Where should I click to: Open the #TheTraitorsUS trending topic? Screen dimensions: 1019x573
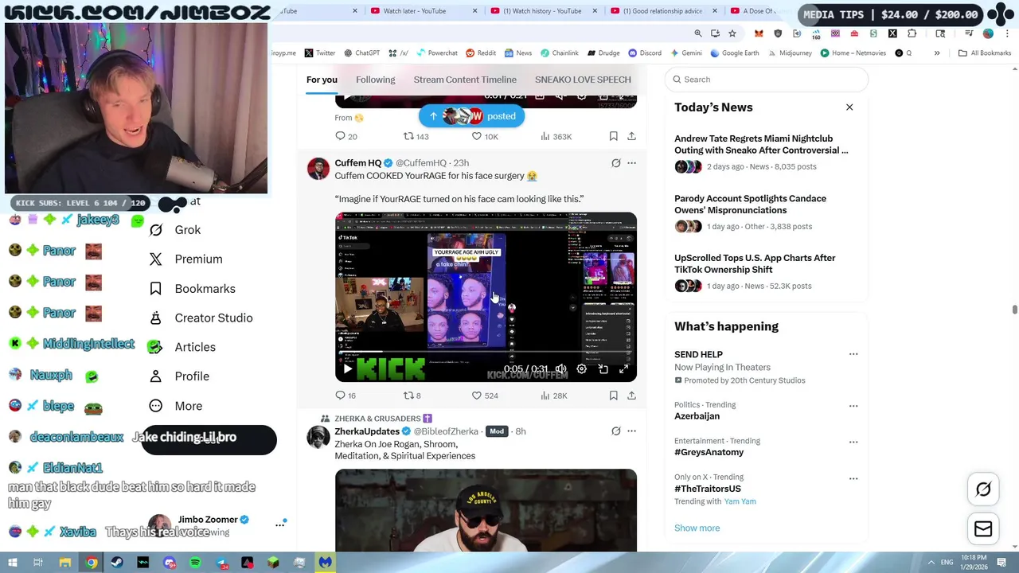708,489
